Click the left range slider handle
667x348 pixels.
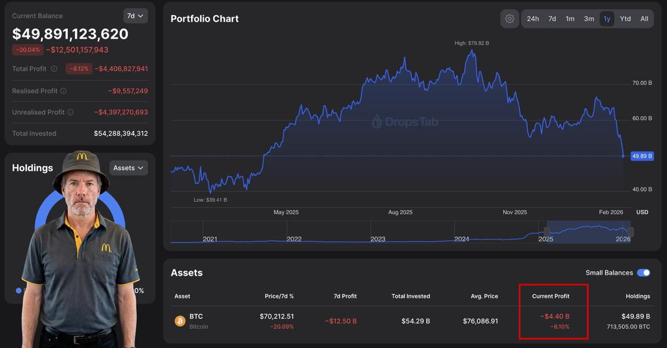547,231
